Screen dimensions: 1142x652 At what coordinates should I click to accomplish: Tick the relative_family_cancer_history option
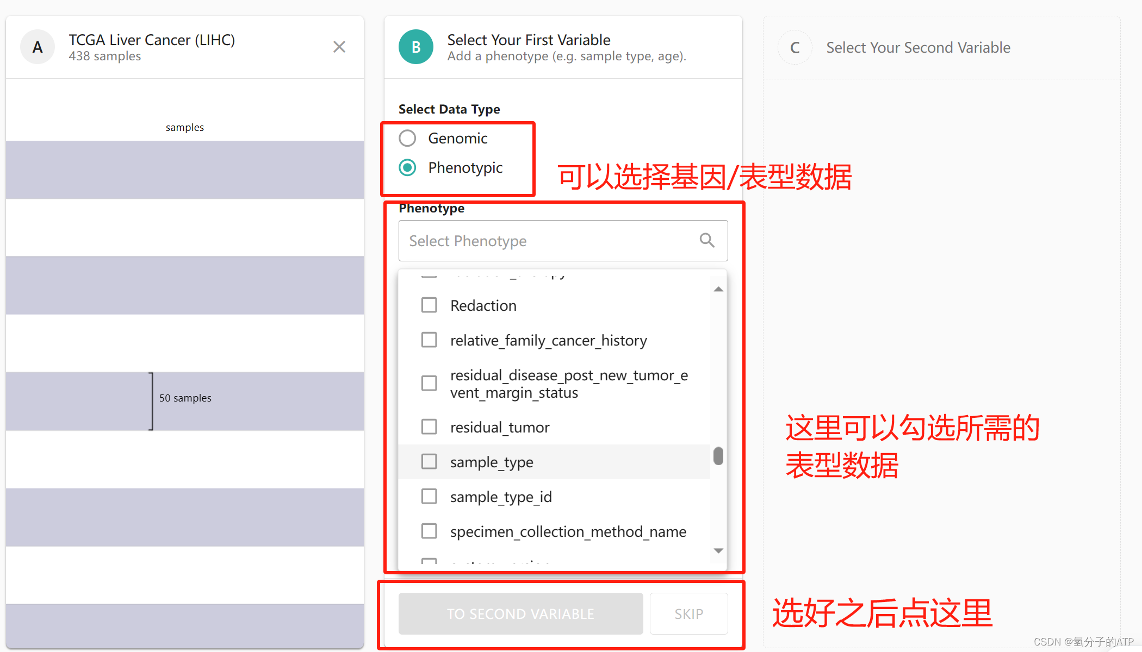pos(429,340)
